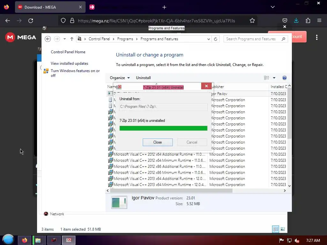Open the Programs and Features help icon
Image resolution: width=327 pixels, height=245 pixels.
(284, 78)
